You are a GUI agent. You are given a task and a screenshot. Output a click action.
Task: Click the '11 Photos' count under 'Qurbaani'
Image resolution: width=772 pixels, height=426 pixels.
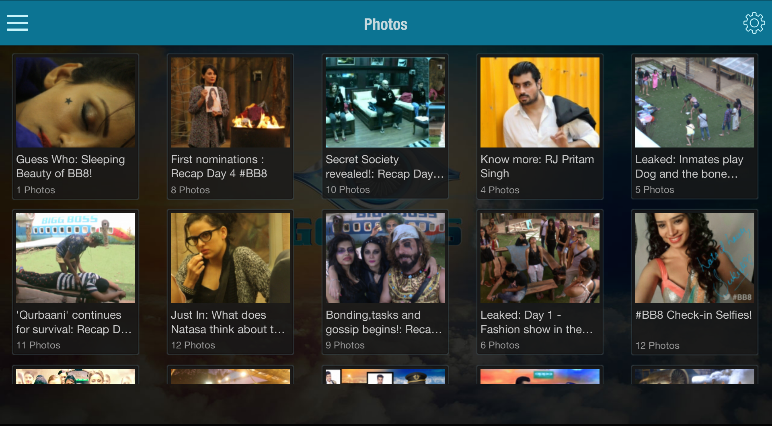click(x=38, y=345)
